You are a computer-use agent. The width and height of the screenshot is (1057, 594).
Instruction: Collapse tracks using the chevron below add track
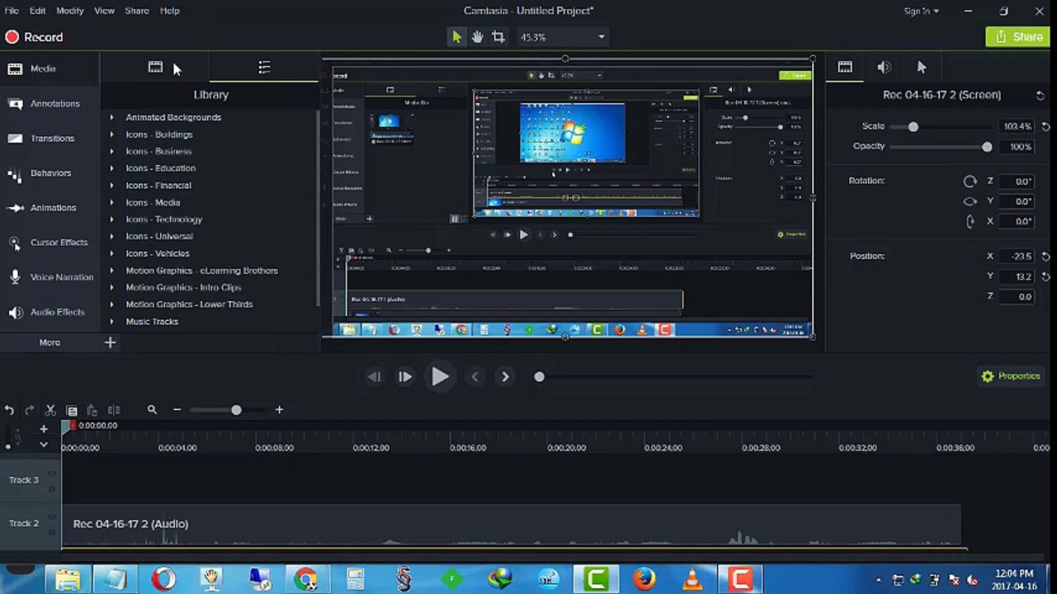(x=44, y=444)
